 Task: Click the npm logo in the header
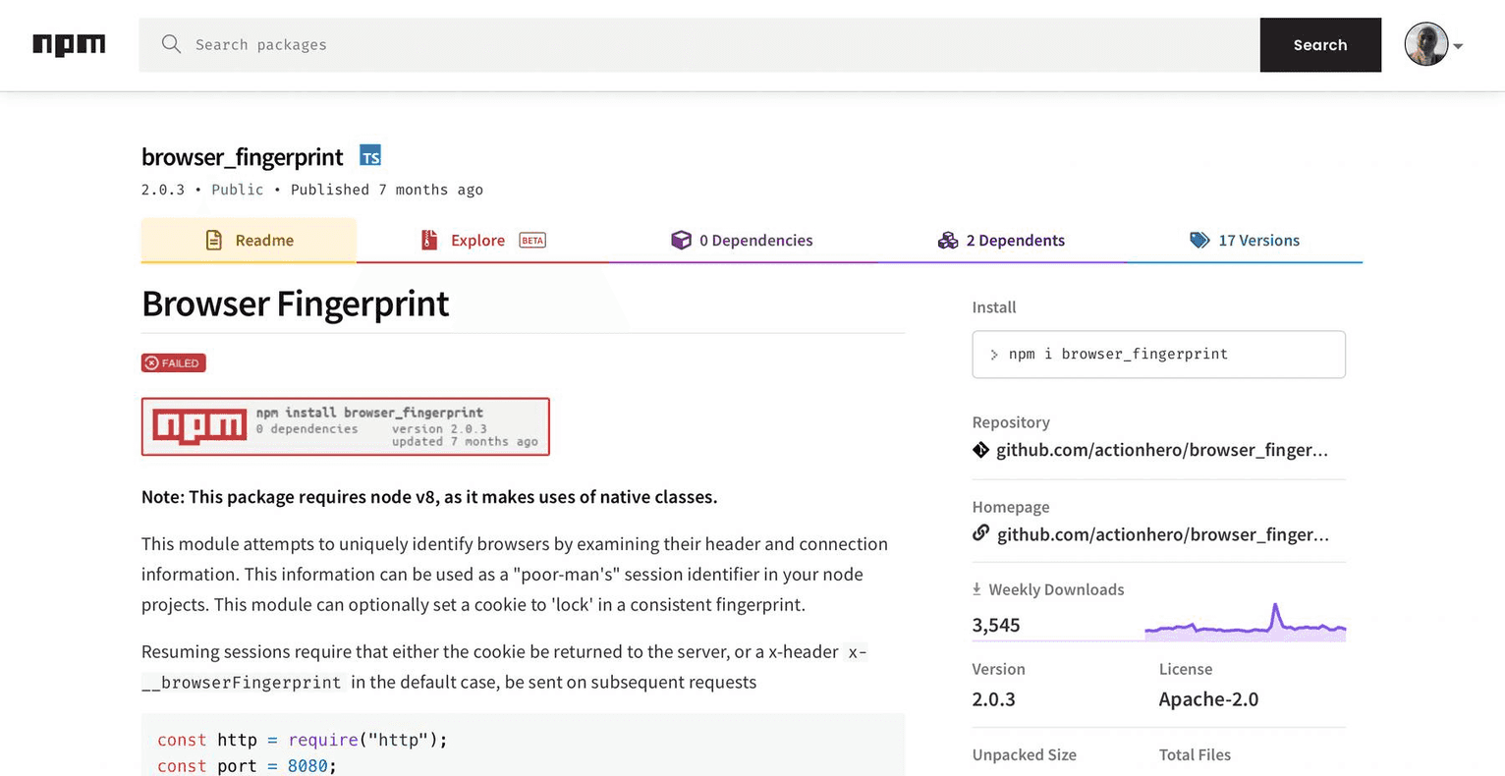pyautogui.click(x=69, y=44)
